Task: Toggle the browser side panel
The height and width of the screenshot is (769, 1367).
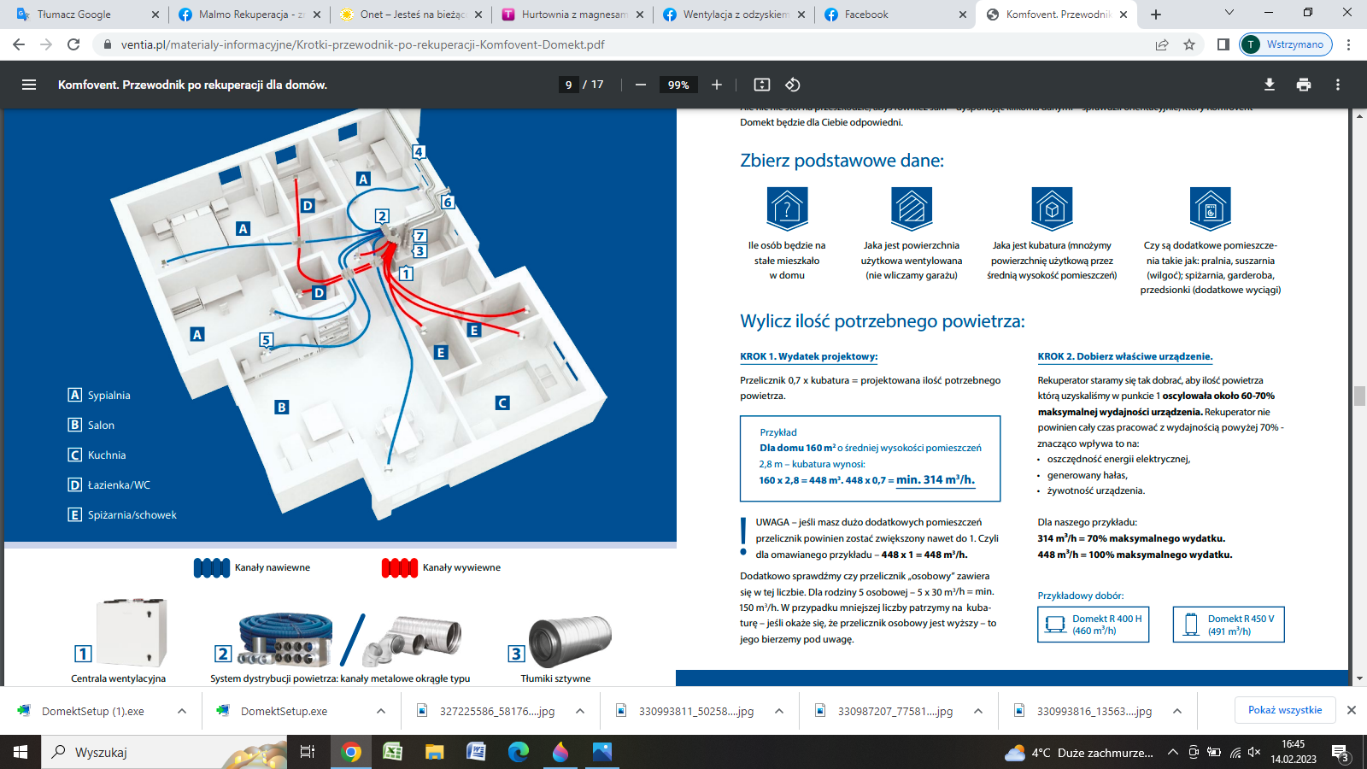Action: 1223,44
